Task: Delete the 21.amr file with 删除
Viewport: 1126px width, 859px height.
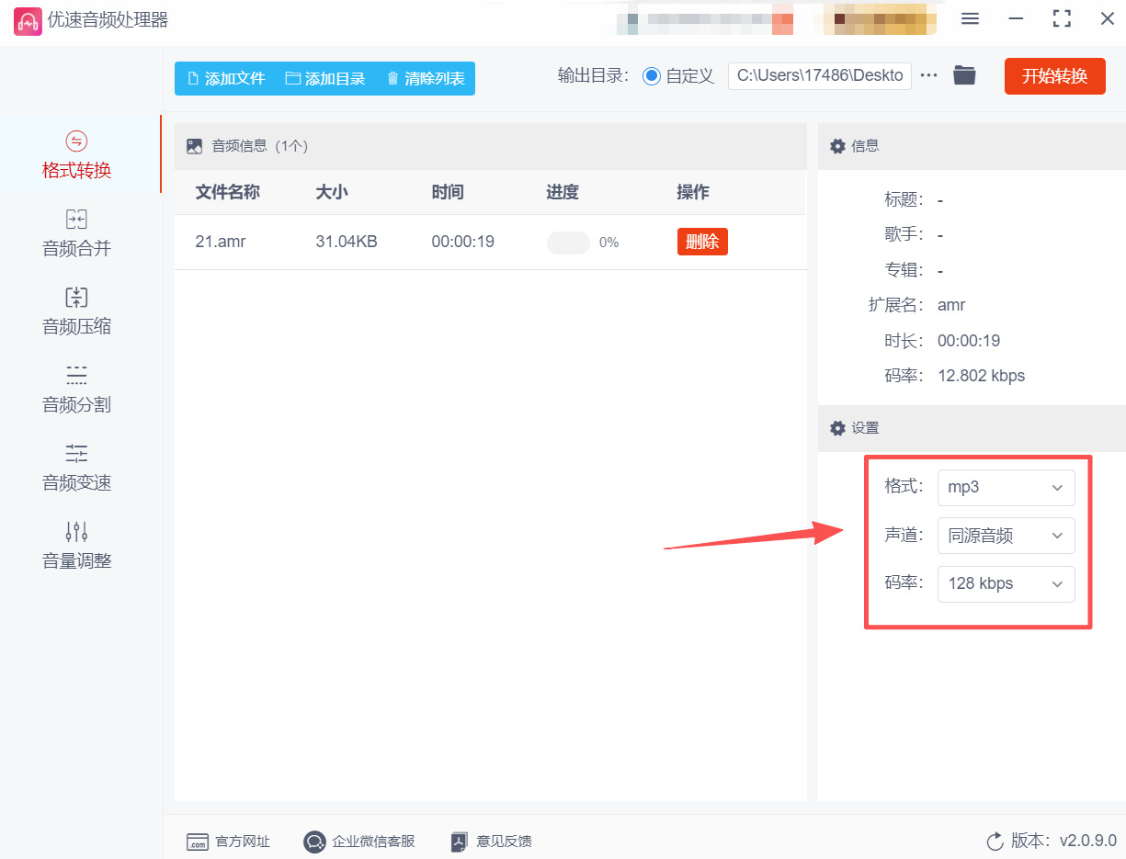Action: pos(702,242)
